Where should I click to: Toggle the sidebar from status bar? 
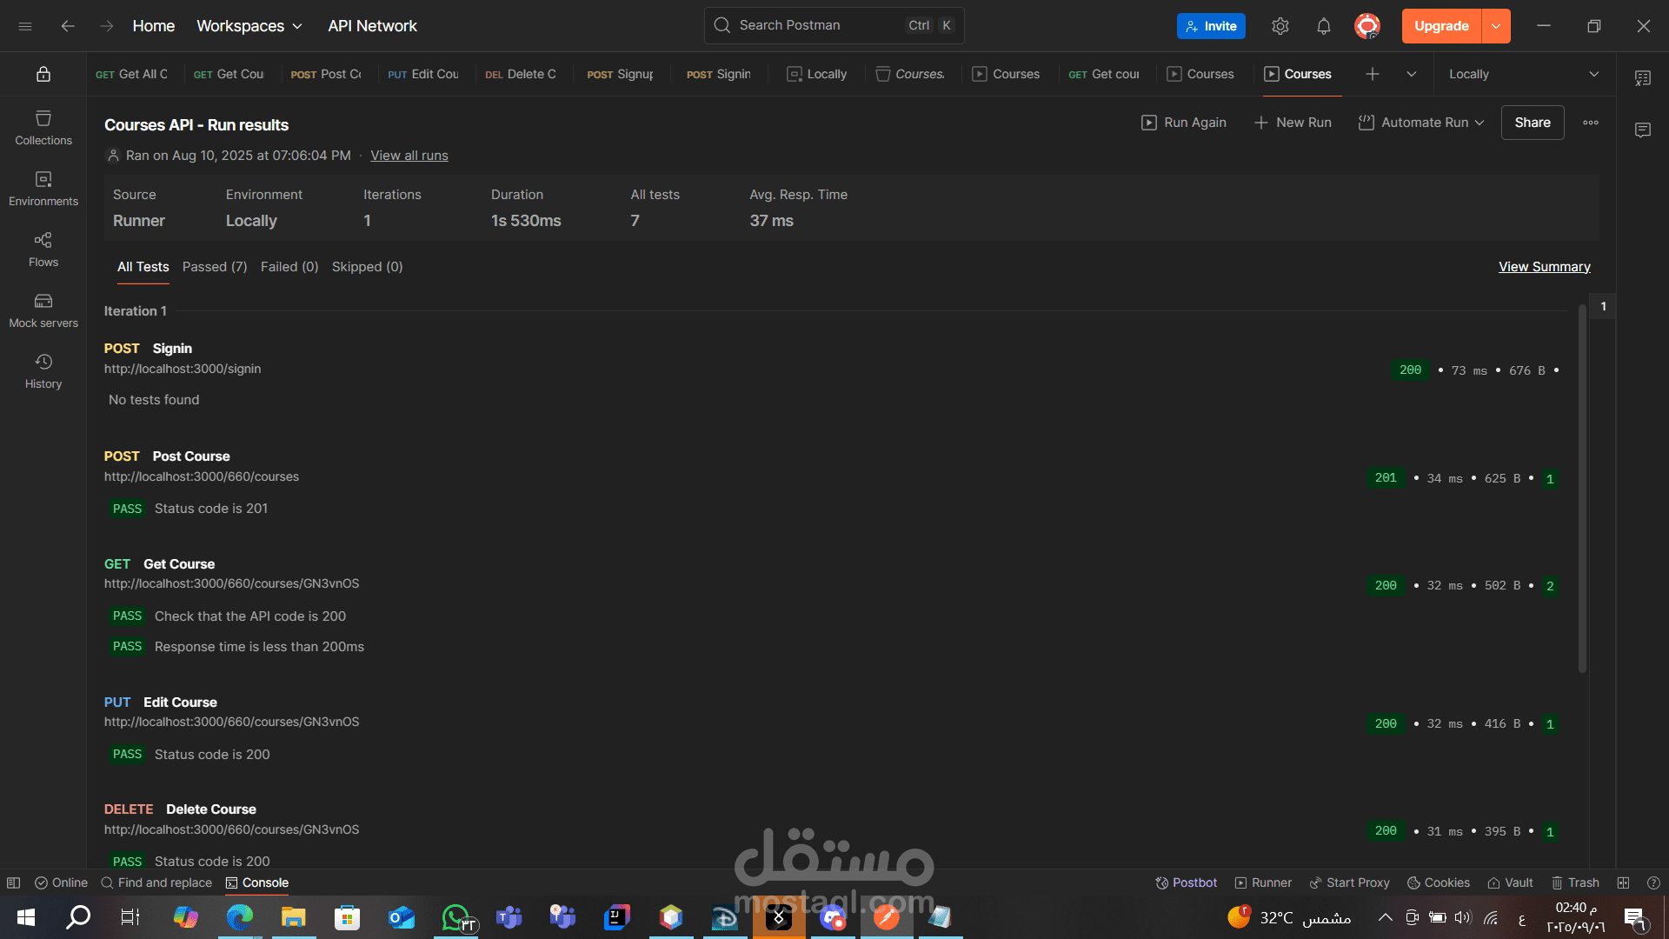13,882
